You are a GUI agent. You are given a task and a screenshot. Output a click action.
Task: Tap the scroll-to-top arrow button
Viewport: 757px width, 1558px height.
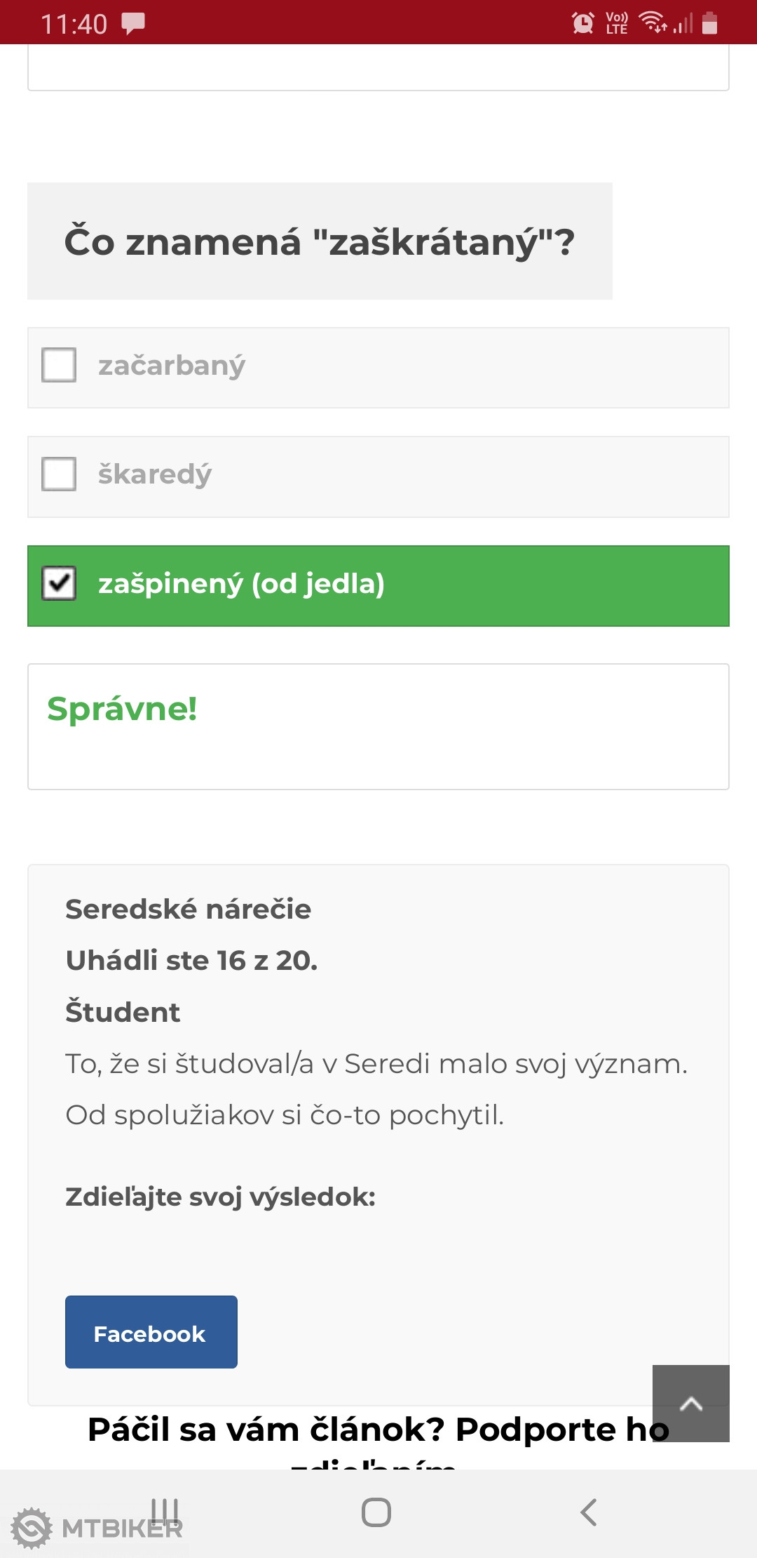[x=690, y=1403]
